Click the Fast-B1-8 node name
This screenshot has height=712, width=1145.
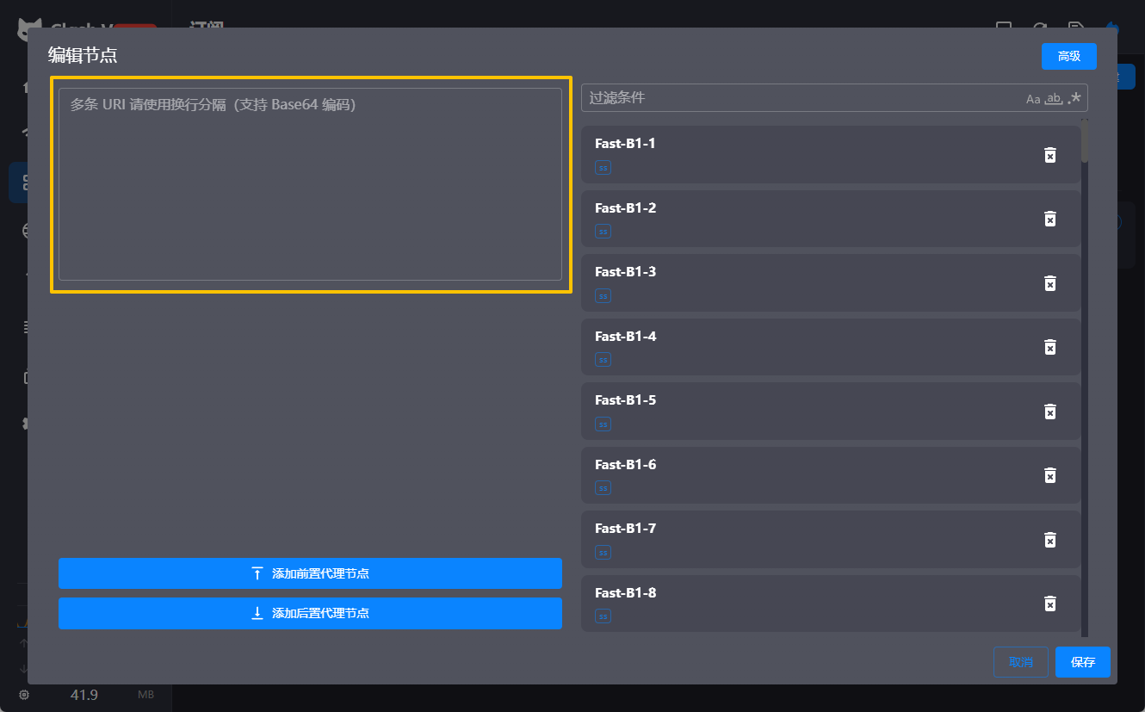click(625, 592)
